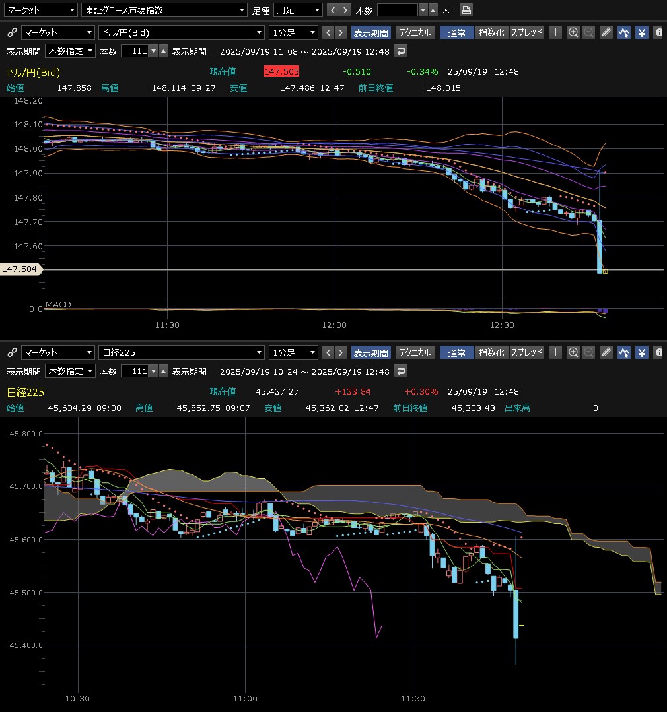
Task: Decrease top bar 本数 value
Action: (423, 10)
